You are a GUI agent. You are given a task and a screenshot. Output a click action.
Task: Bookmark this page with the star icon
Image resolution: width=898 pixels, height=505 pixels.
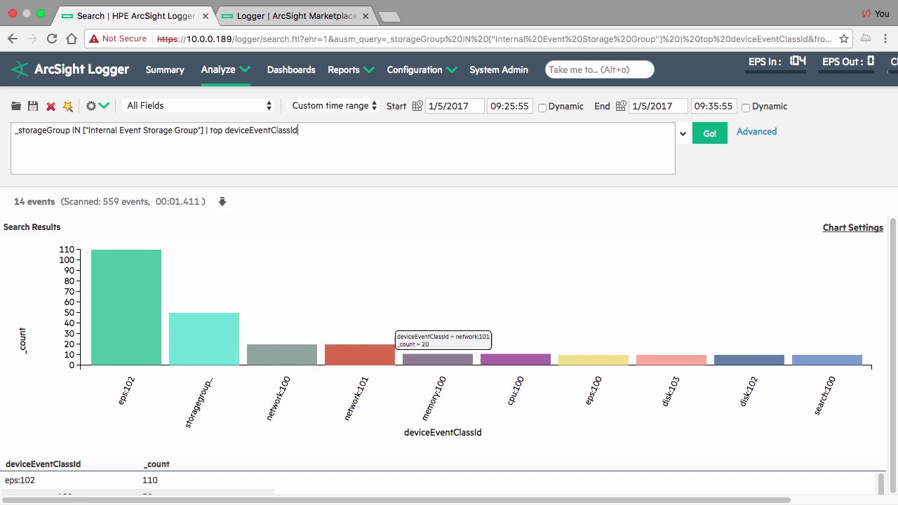pos(844,39)
